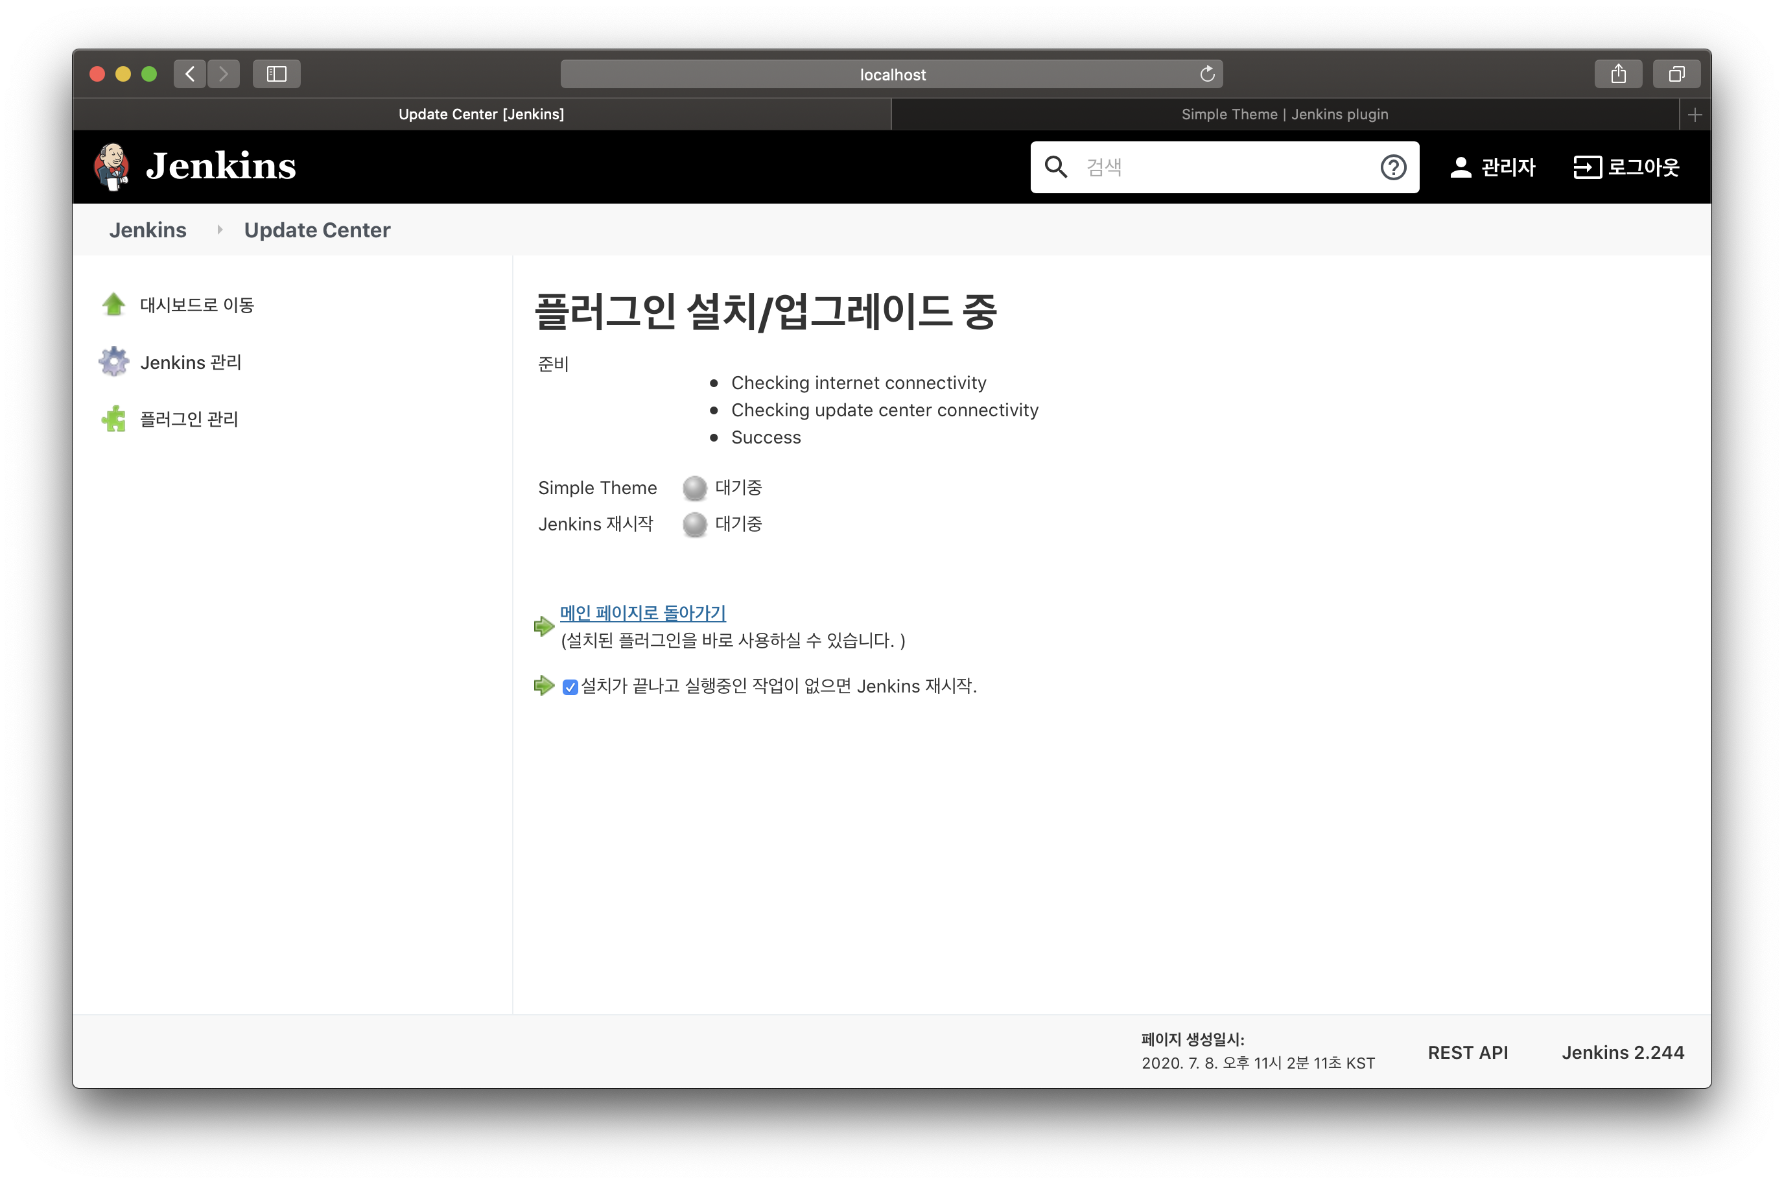Click the gear icon for Jenkins 관리
This screenshot has width=1784, height=1184.
point(114,362)
